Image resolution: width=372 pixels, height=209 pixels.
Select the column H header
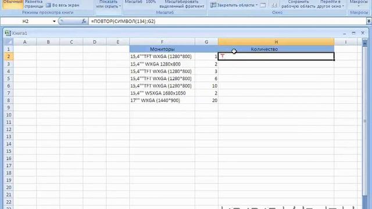click(276, 42)
